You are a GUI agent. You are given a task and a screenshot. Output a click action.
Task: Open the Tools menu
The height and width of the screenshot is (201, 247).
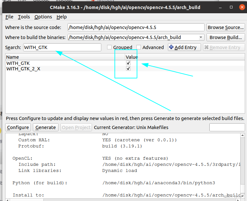pyautogui.click(x=24, y=17)
